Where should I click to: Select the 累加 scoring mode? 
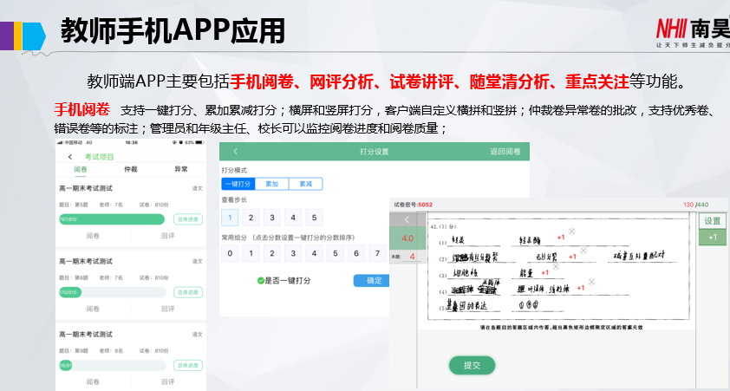click(271, 184)
